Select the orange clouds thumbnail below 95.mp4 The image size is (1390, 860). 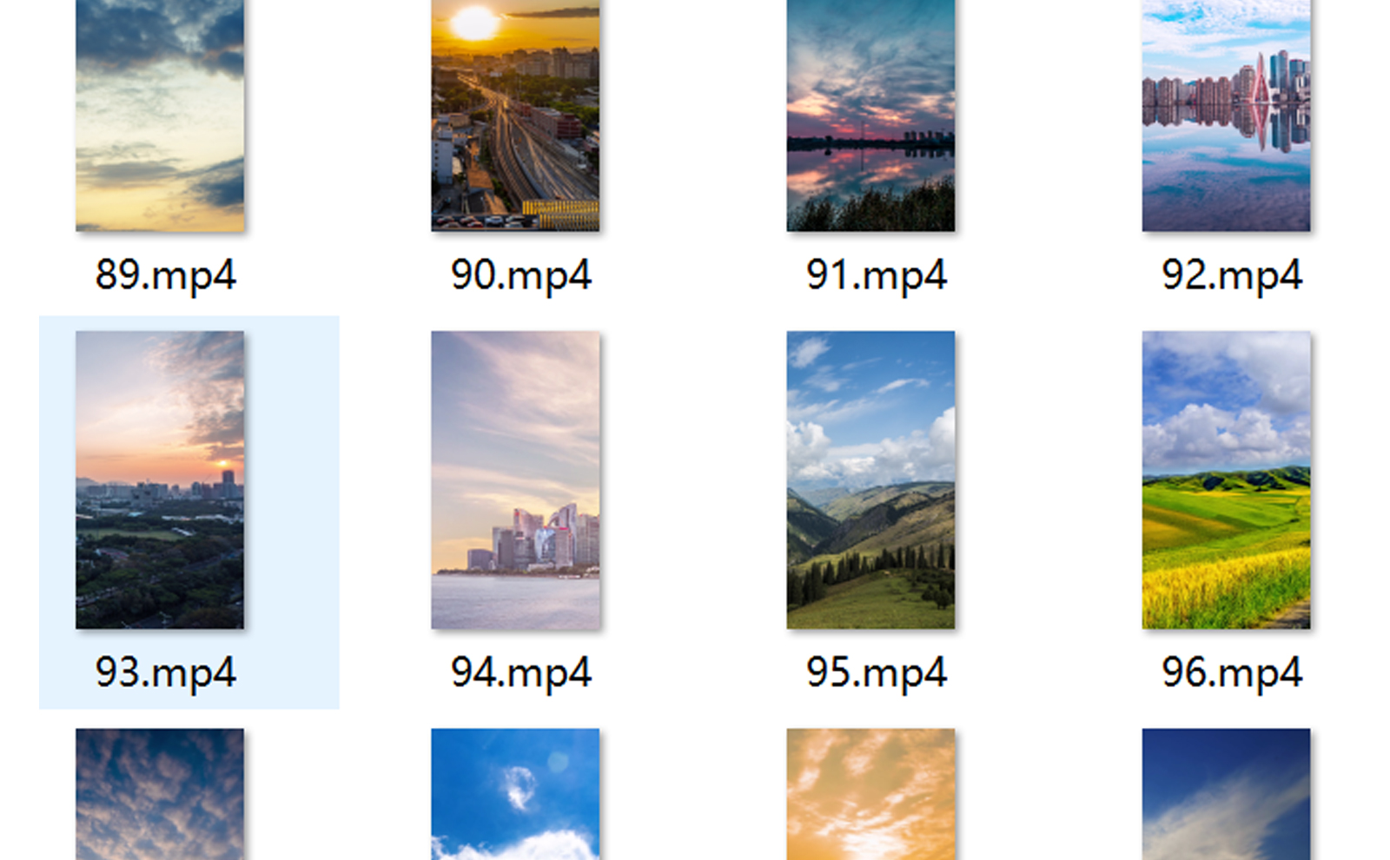[x=870, y=794]
